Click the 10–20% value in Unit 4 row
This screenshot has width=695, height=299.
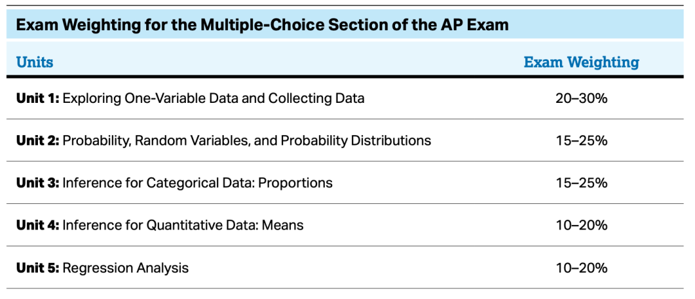coord(581,225)
